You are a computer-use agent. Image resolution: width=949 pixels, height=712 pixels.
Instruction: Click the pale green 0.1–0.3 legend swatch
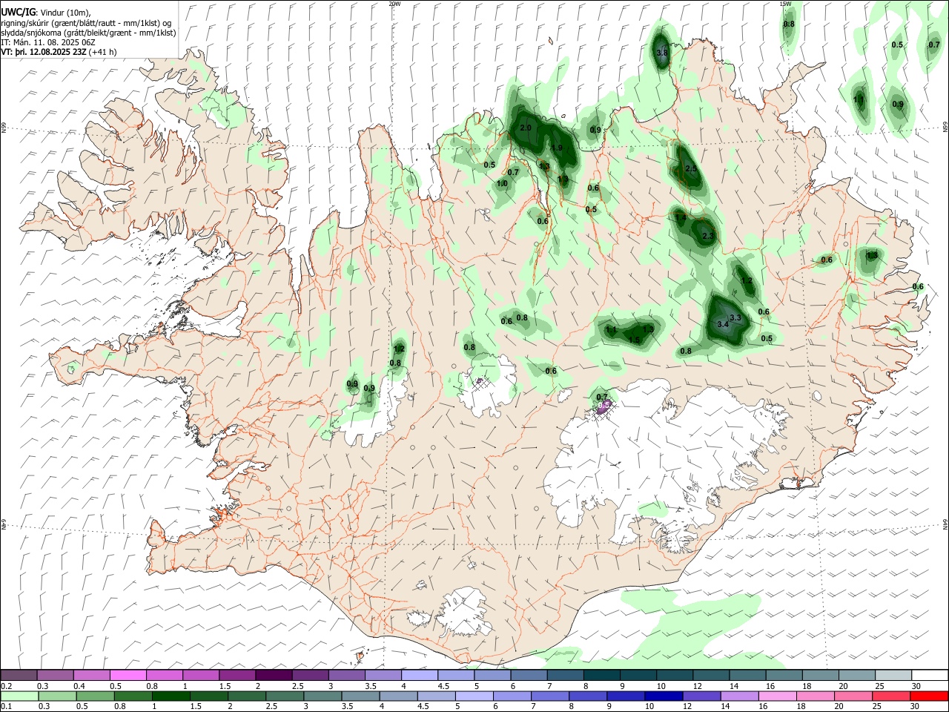pos(20,696)
